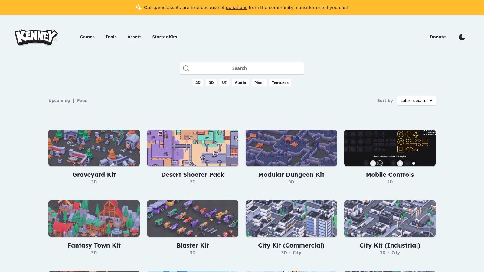Open Starter Kits in navigation
The height and width of the screenshot is (272, 484).
tap(165, 37)
